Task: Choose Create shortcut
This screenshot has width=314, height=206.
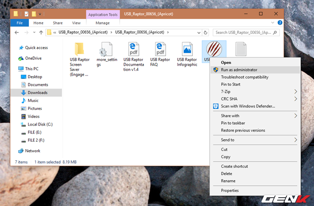Action: coord(255,166)
